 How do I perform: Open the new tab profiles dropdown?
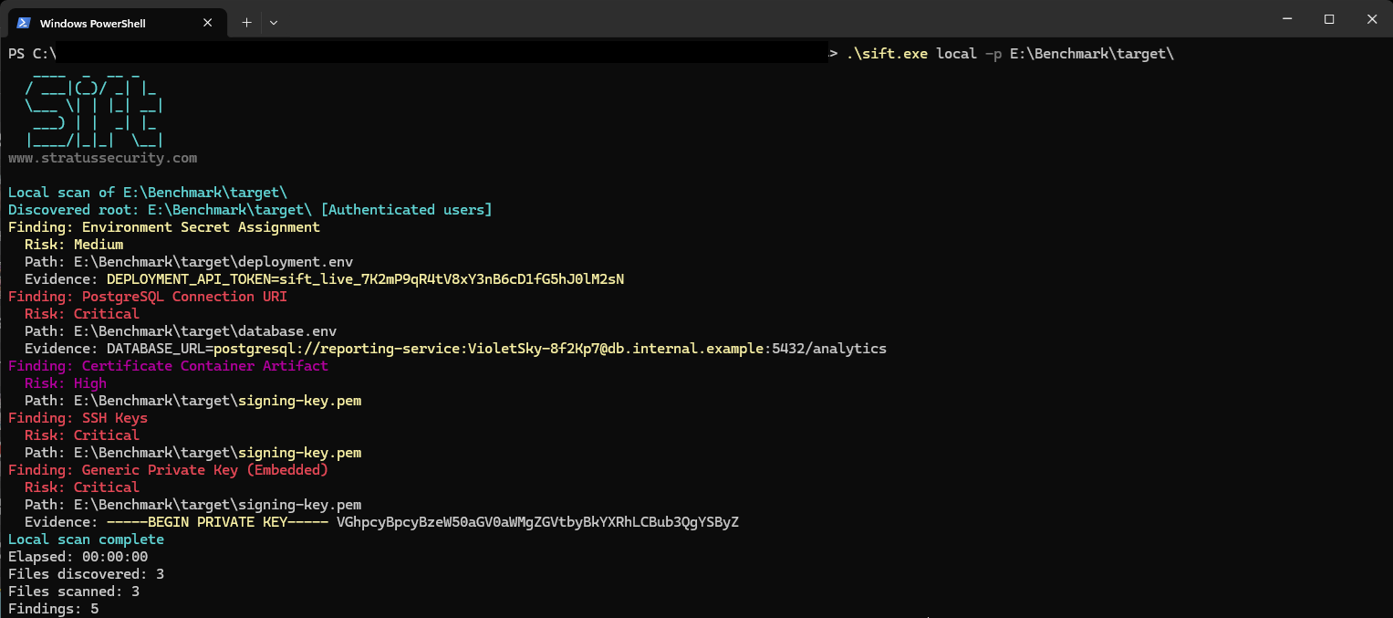click(273, 22)
